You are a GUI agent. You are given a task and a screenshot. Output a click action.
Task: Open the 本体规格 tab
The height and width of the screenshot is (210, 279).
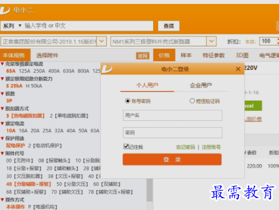tap(15, 55)
